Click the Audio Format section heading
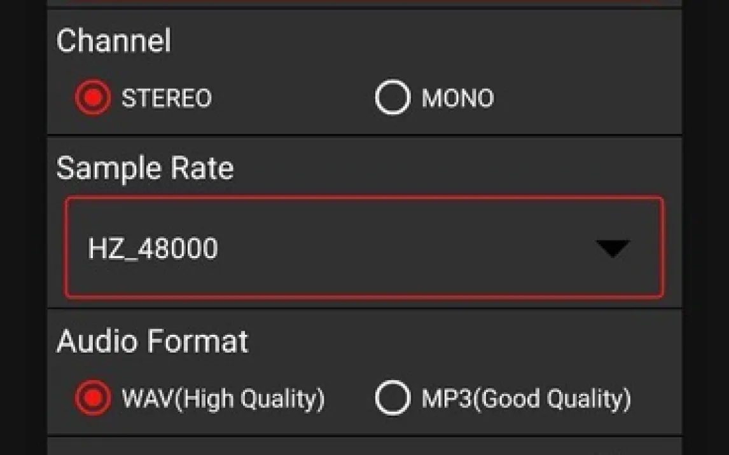This screenshot has height=455, width=729. pyautogui.click(x=153, y=341)
